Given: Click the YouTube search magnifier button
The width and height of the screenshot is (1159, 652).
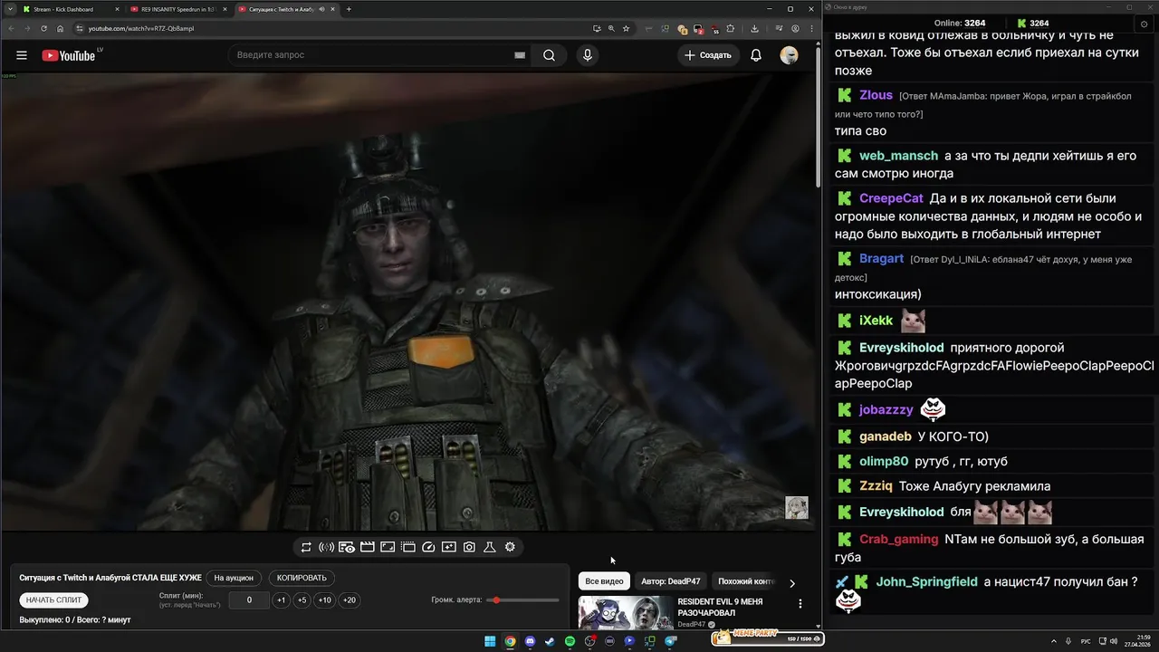Looking at the screenshot, I should point(550,55).
